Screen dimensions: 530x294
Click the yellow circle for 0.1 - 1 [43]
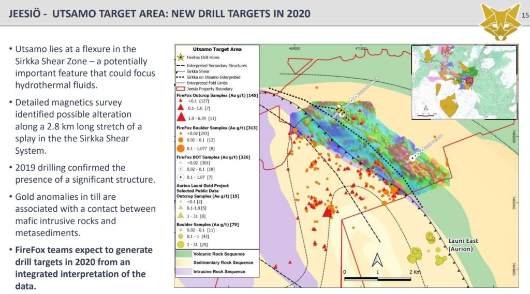click(181, 237)
